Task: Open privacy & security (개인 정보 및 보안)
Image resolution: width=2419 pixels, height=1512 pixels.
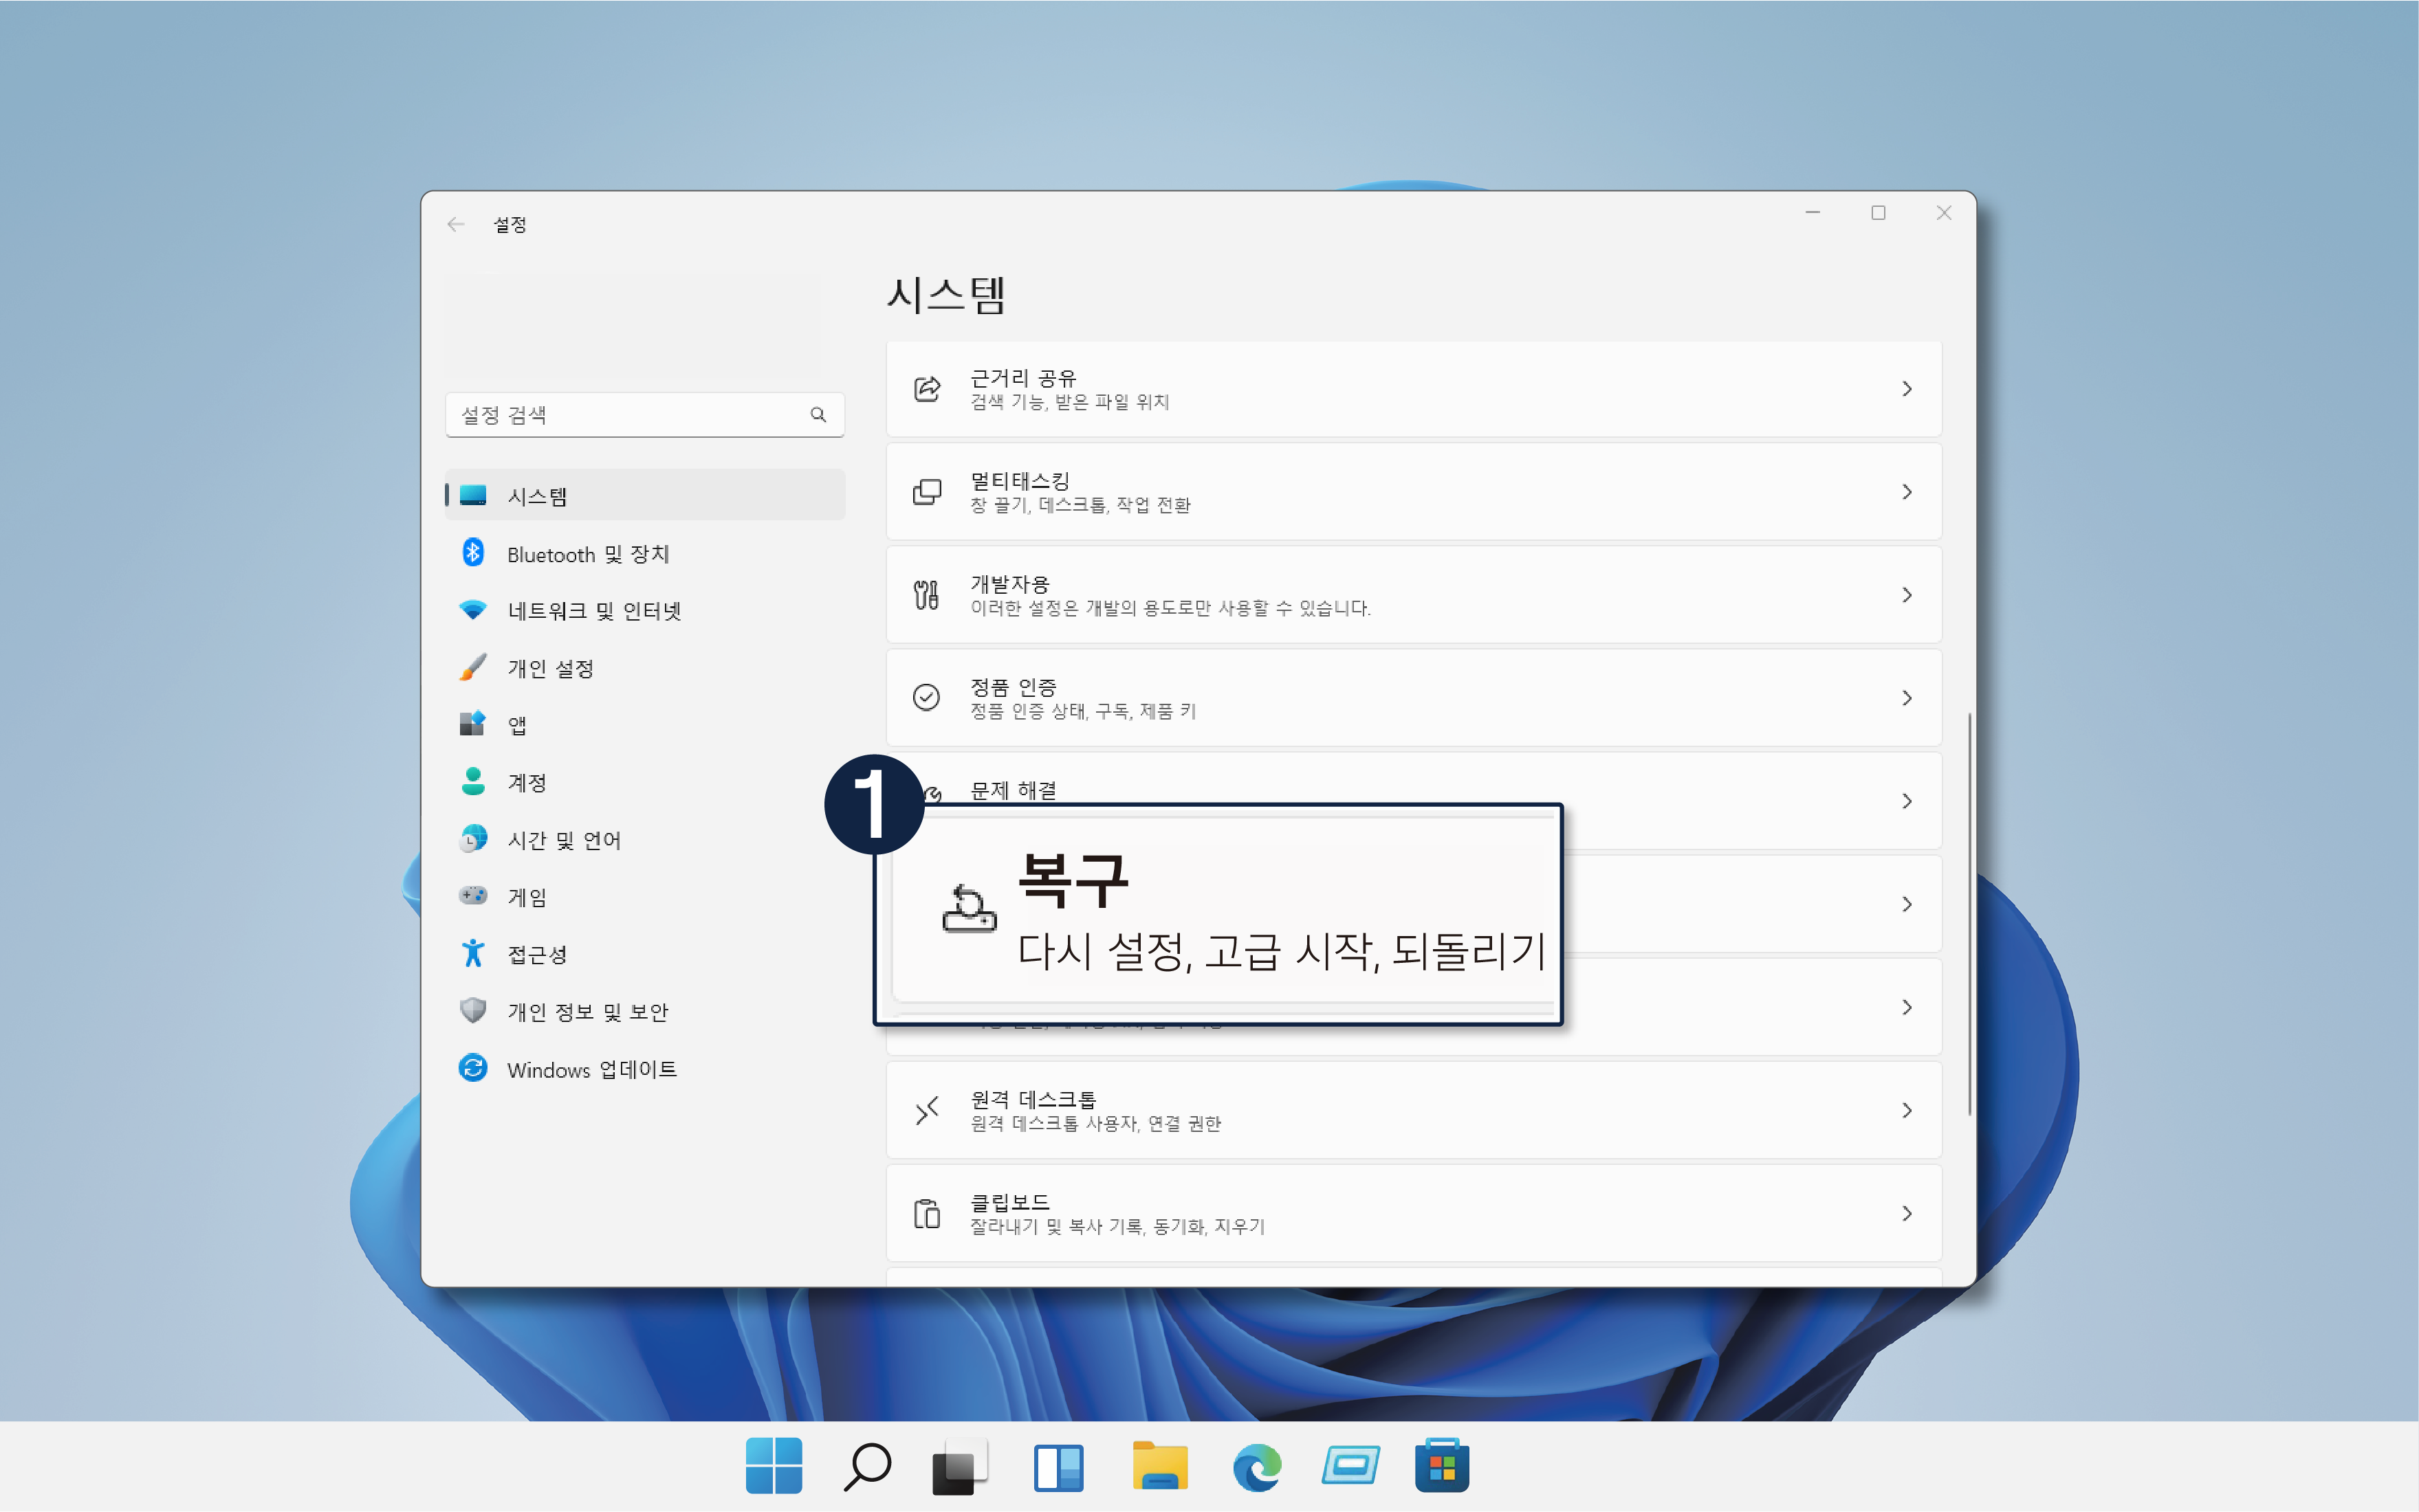Action: pyautogui.click(x=587, y=1012)
